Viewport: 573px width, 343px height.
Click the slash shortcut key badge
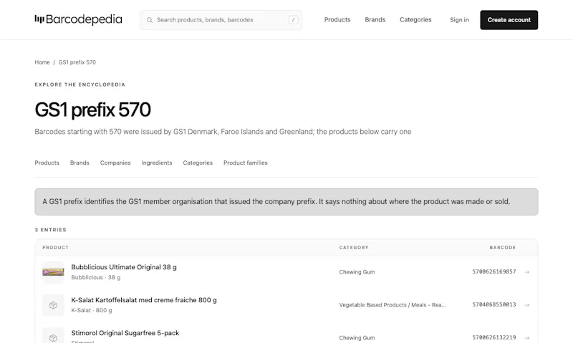(x=293, y=20)
